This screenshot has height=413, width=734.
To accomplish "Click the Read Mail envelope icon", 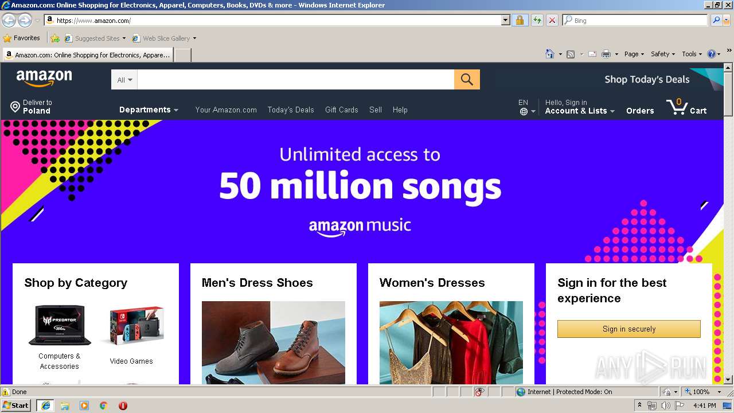I will [592, 54].
